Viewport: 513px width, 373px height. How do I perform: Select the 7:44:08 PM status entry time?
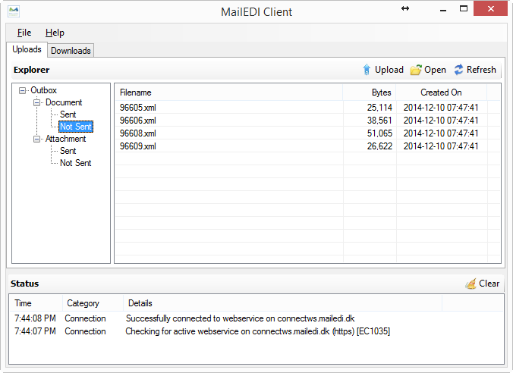coord(35,318)
